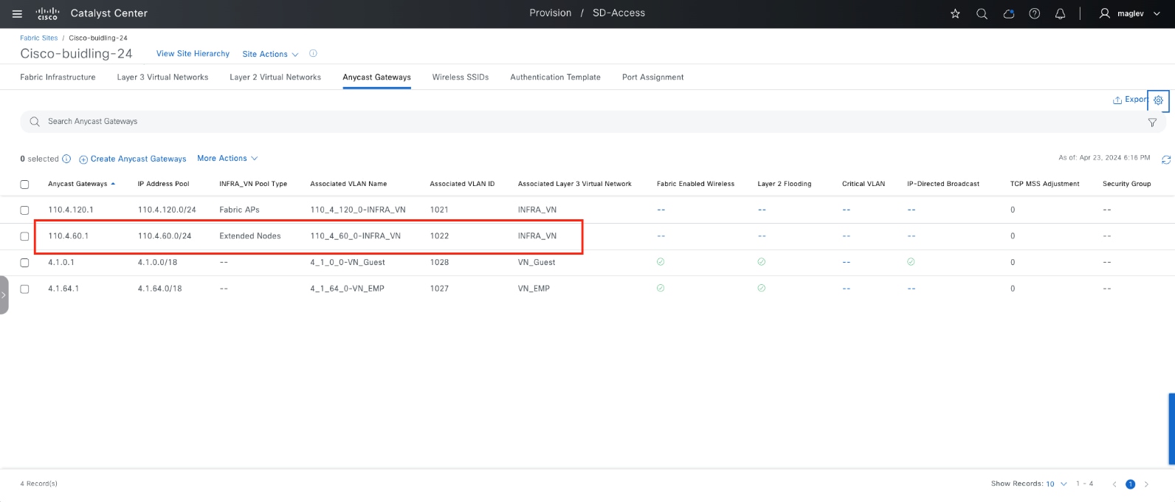Click the cloud status icon
1175x502 pixels.
(1008, 13)
